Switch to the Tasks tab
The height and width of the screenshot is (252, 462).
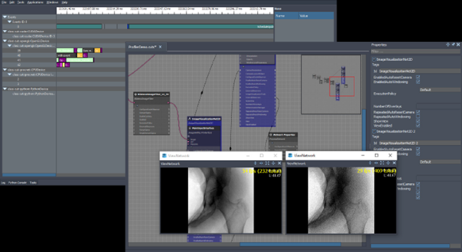coord(33,183)
